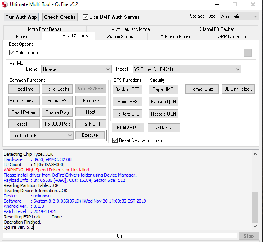Click the FTM2EDL button
This screenshot has width=263, height=242.
(128, 128)
